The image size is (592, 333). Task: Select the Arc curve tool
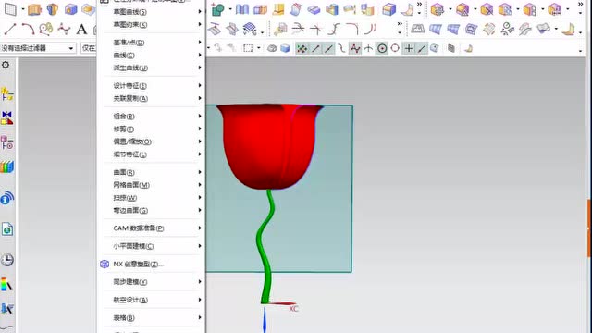point(28,29)
